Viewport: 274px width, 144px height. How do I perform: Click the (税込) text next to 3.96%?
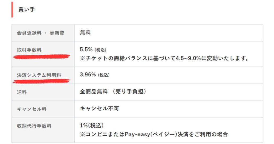point(104,75)
